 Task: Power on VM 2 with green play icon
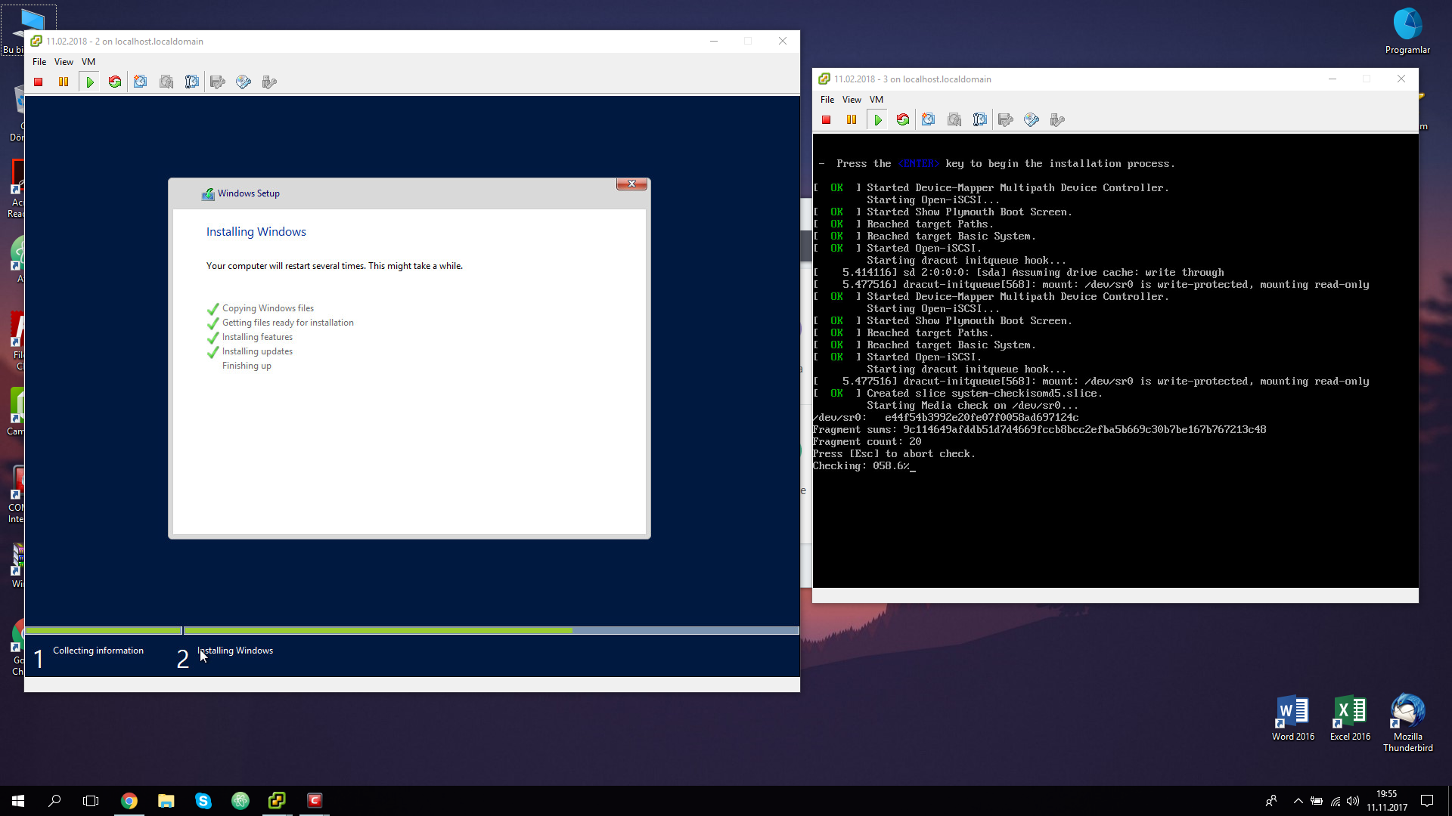[90, 82]
